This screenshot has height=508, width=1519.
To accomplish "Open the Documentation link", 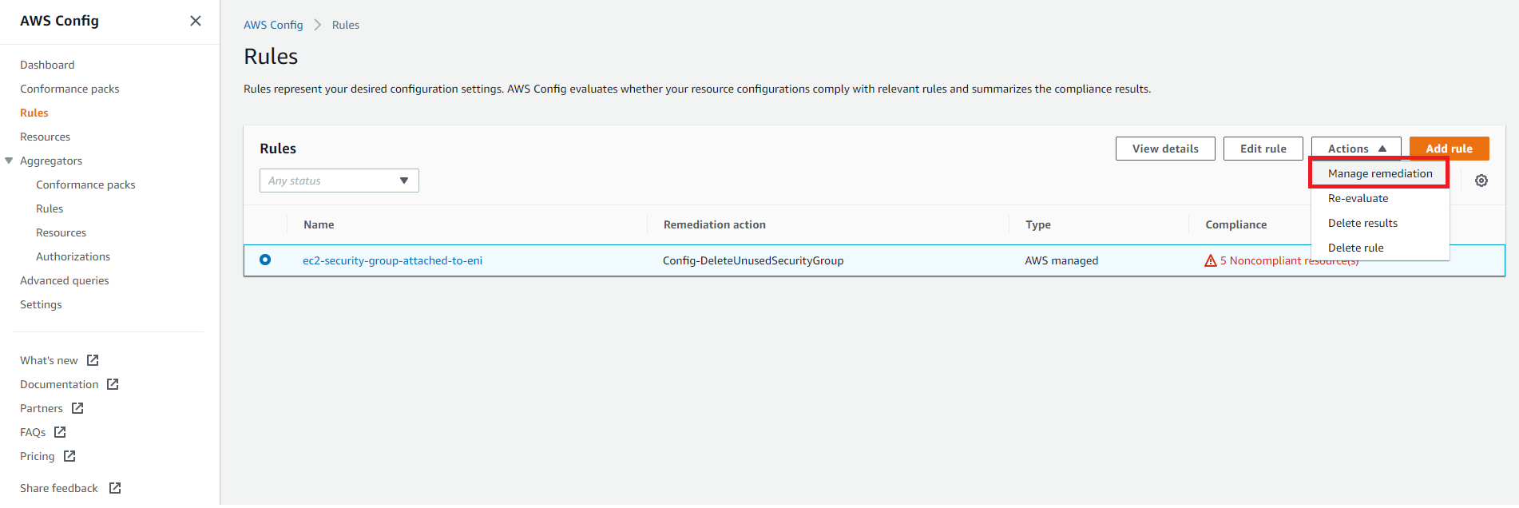I will tap(59, 384).
